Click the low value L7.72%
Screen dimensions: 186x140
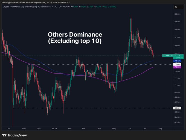click(90, 7)
